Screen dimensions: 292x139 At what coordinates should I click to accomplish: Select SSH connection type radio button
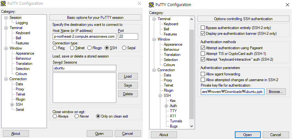(107, 48)
